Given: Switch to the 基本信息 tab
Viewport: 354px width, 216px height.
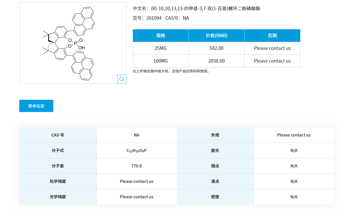Looking at the screenshot, I should pyautogui.click(x=36, y=106).
